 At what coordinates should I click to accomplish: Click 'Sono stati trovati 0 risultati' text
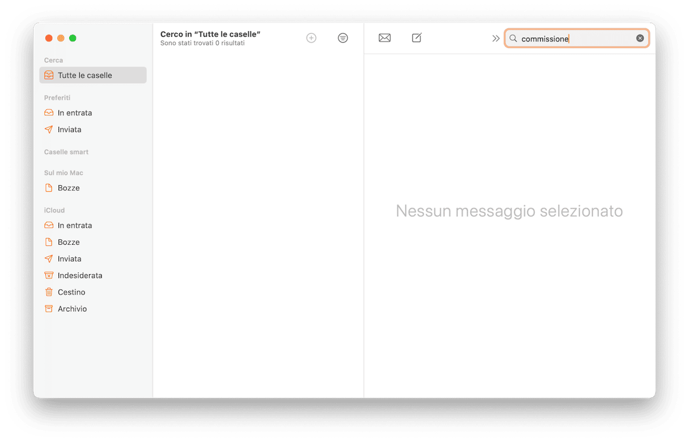202,43
